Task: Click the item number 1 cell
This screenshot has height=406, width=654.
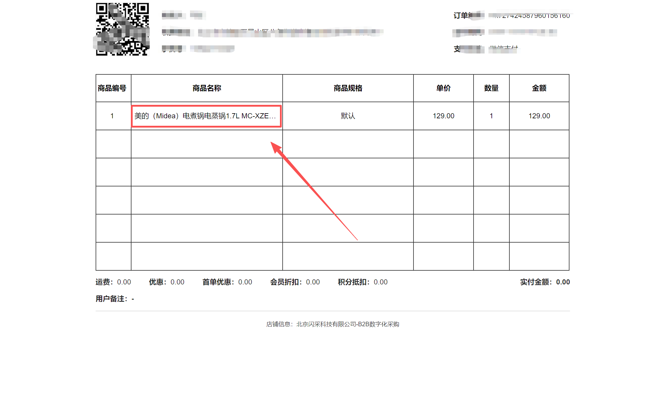Action: click(112, 116)
